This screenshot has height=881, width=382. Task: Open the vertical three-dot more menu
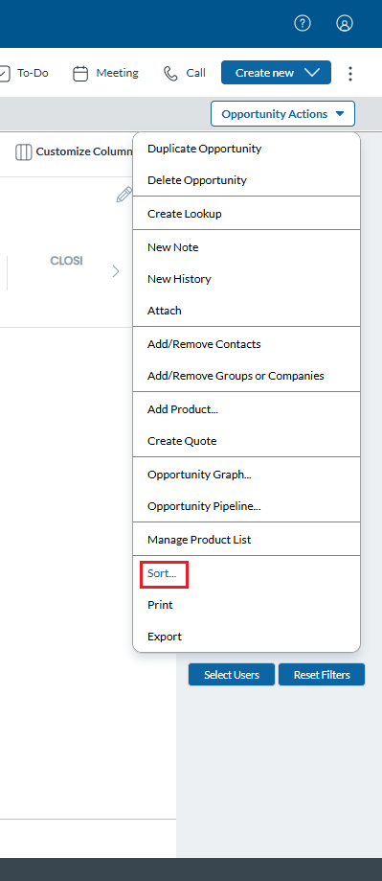(350, 74)
